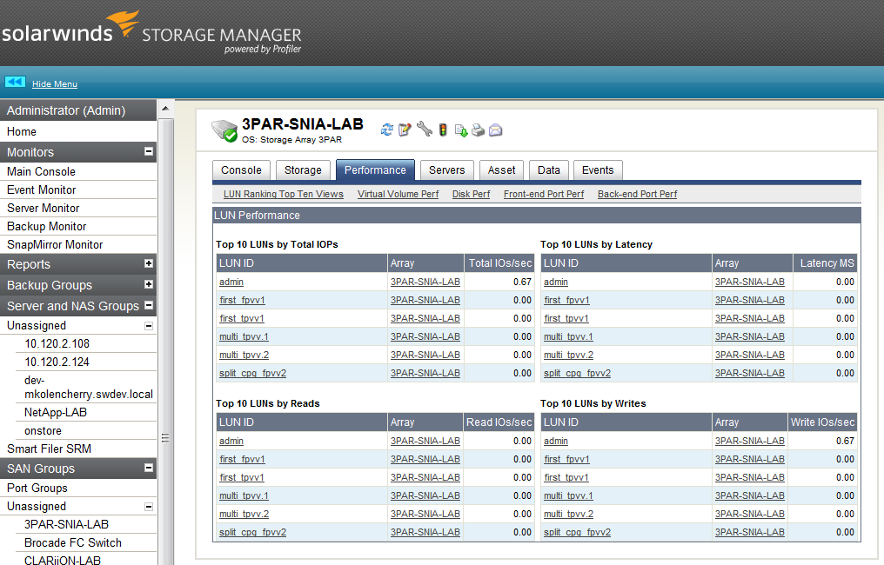Expand the Reports menu section

[149, 263]
